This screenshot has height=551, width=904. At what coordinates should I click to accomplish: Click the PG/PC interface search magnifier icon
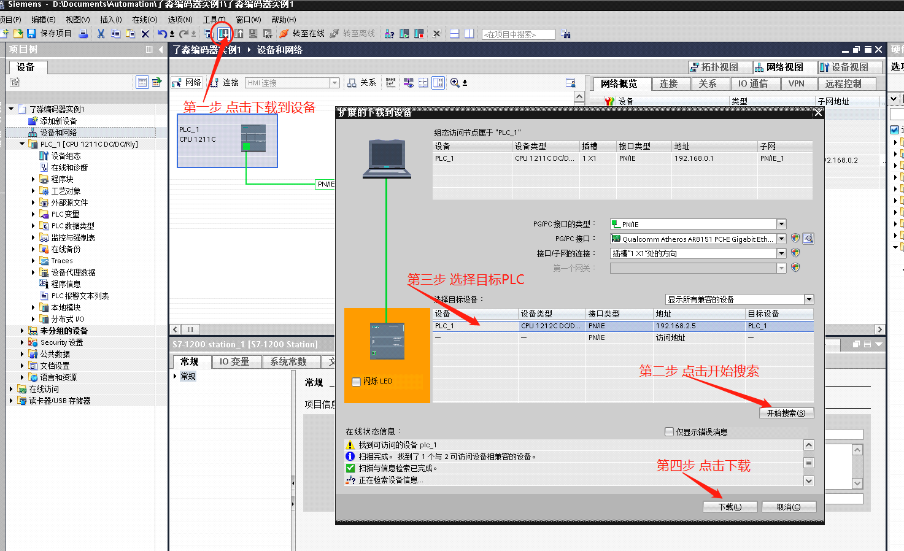[x=808, y=239]
